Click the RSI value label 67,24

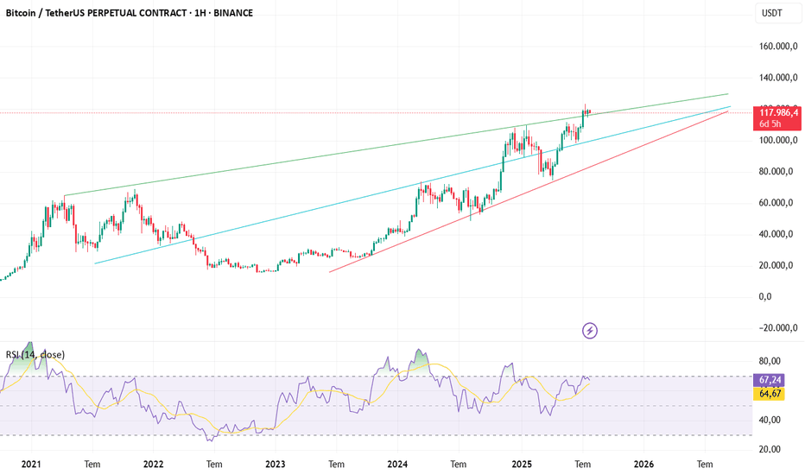(x=770, y=381)
